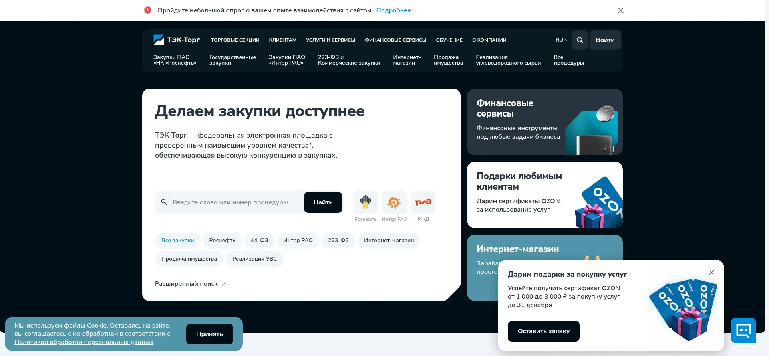
Task: Click the red alert icon in survey banner
Action: point(148,10)
